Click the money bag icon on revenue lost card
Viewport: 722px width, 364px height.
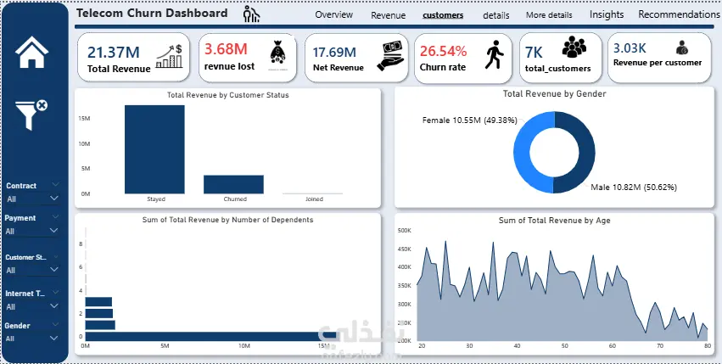point(277,55)
